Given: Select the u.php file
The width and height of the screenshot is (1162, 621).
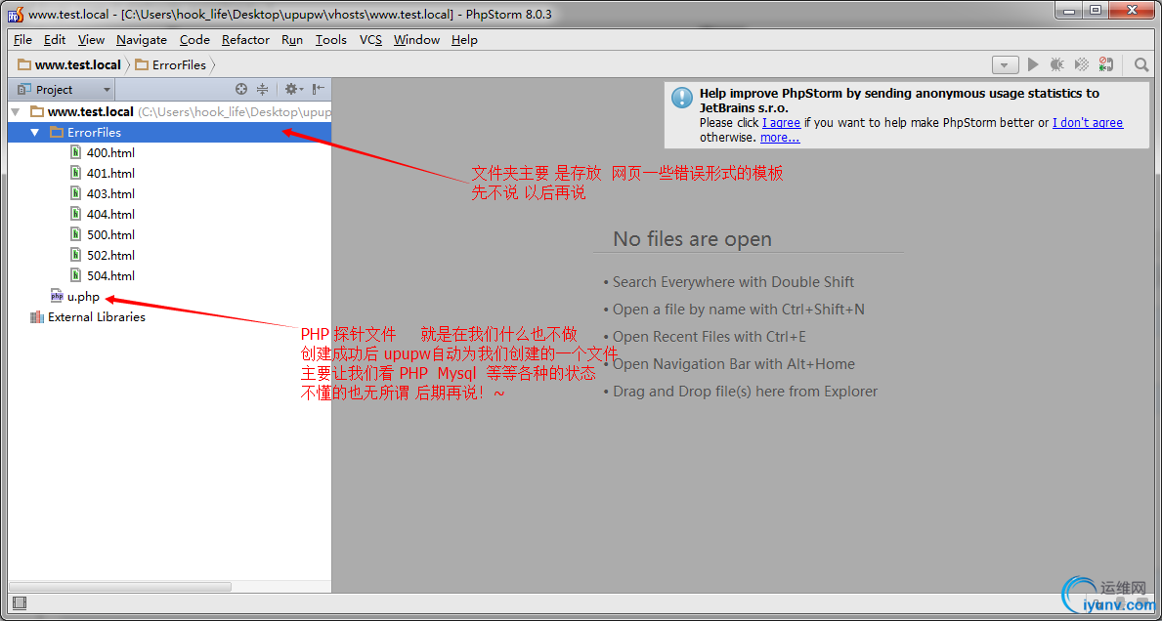Looking at the screenshot, I should coord(83,297).
